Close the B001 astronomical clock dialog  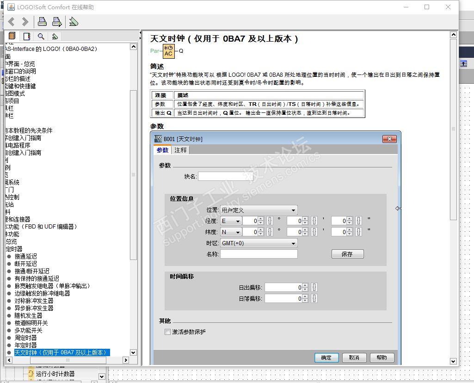[389, 139]
